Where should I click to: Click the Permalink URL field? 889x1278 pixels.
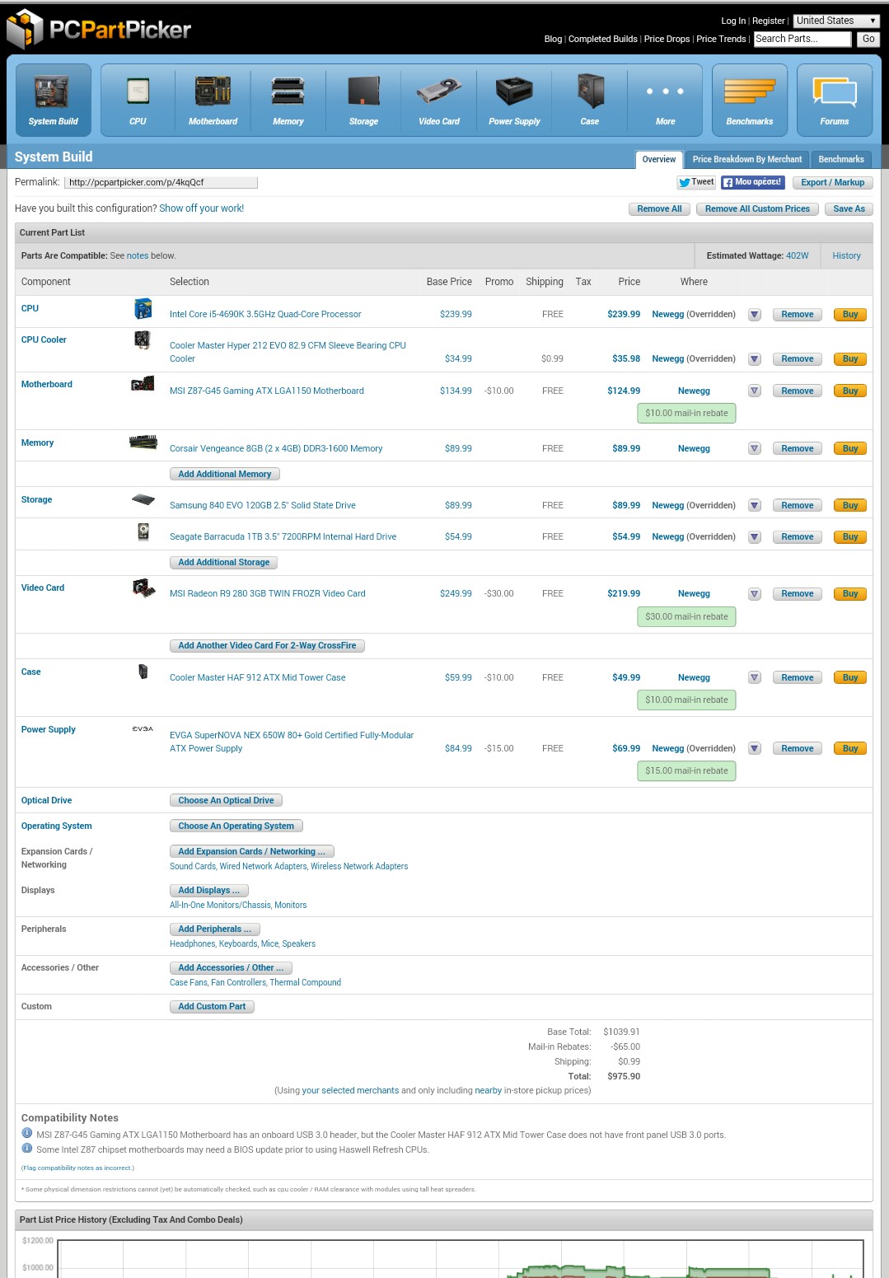(x=161, y=183)
